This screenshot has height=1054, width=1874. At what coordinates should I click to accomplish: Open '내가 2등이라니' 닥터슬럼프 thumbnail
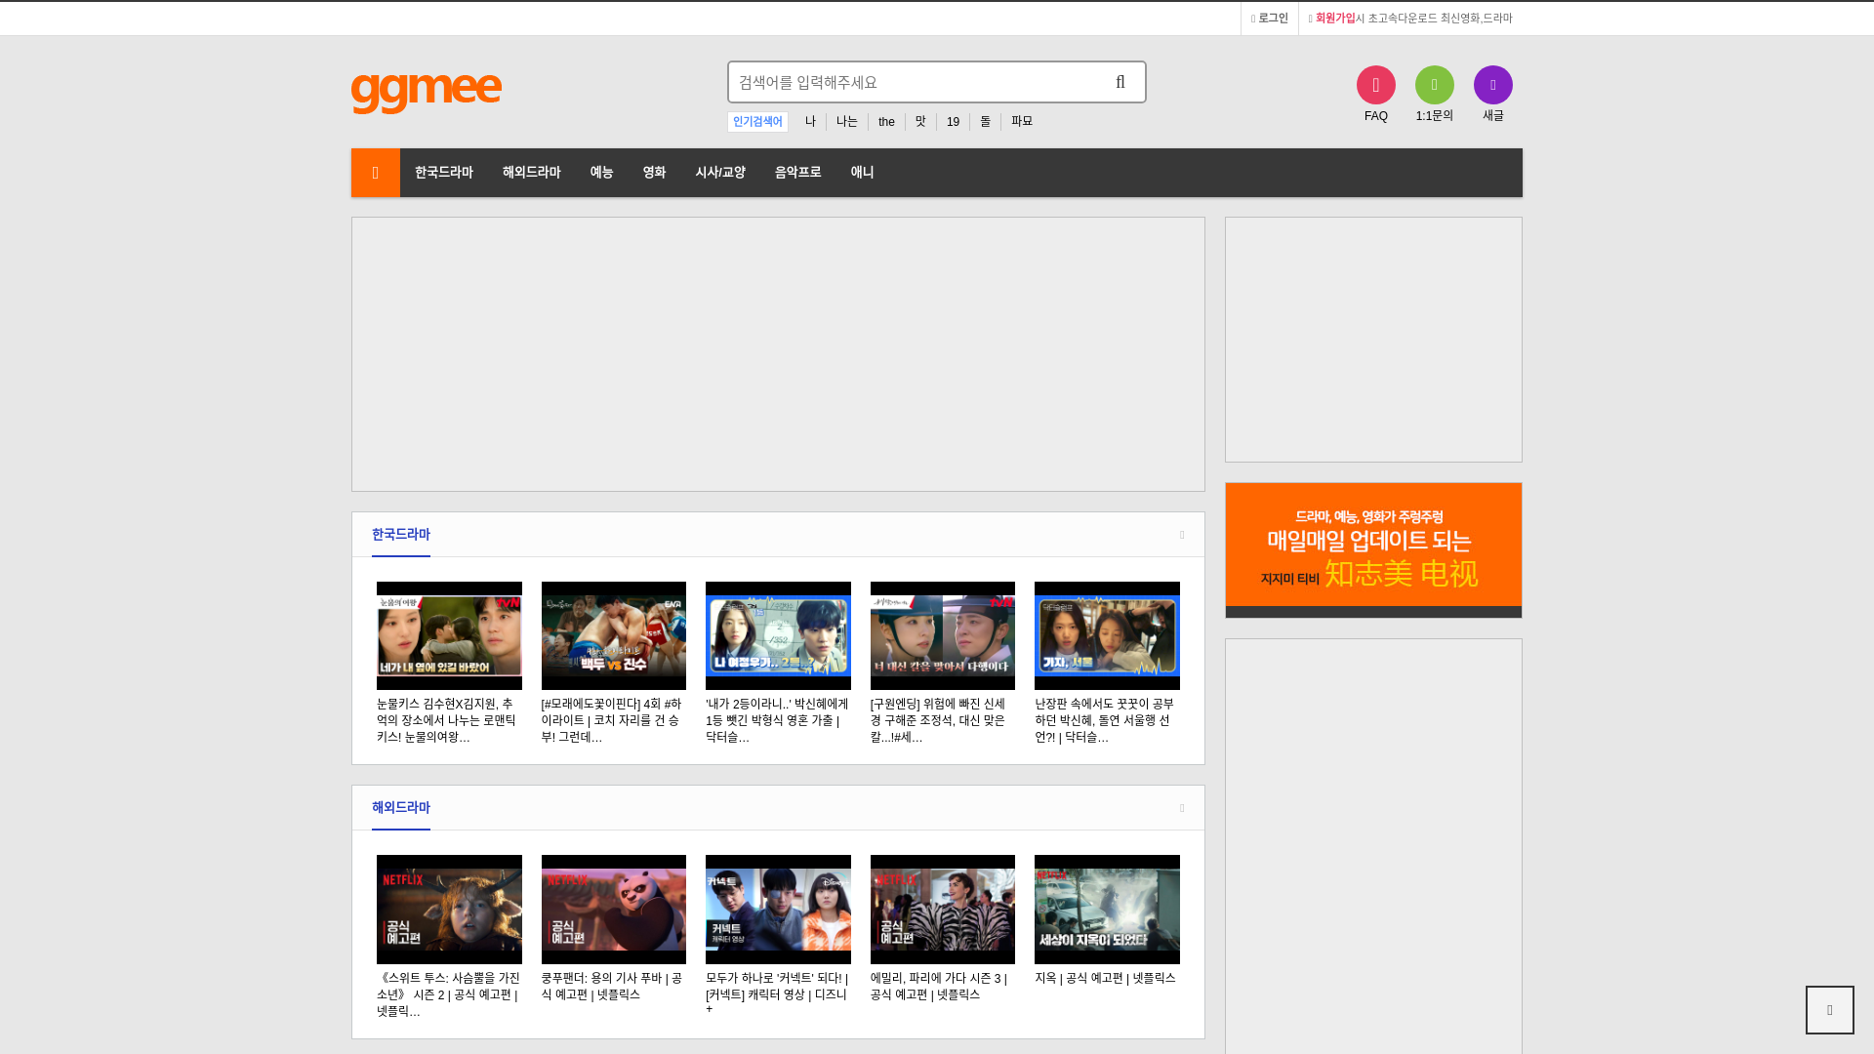tap(778, 636)
